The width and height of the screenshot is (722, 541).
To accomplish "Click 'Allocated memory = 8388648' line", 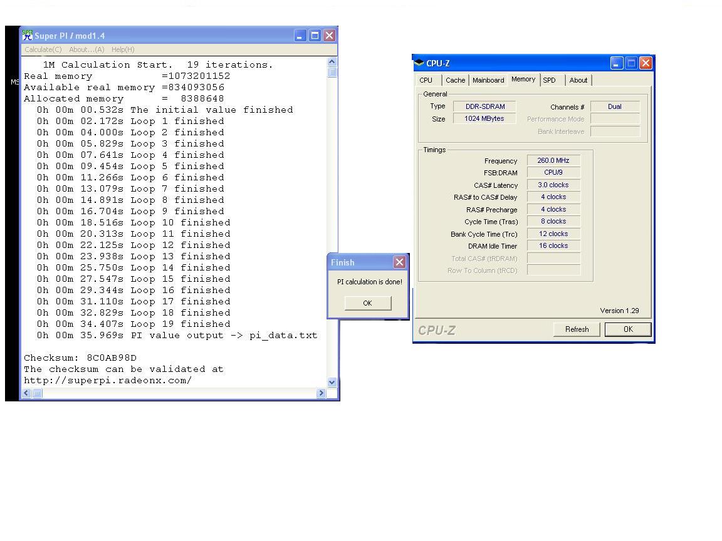I will (124, 98).
